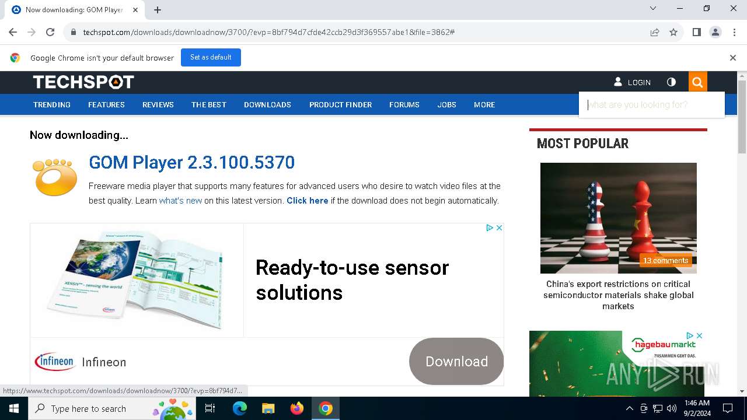The image size is (747, 420).
Task: Focus the 'what are you looking for' field
Action: [651, 105]
